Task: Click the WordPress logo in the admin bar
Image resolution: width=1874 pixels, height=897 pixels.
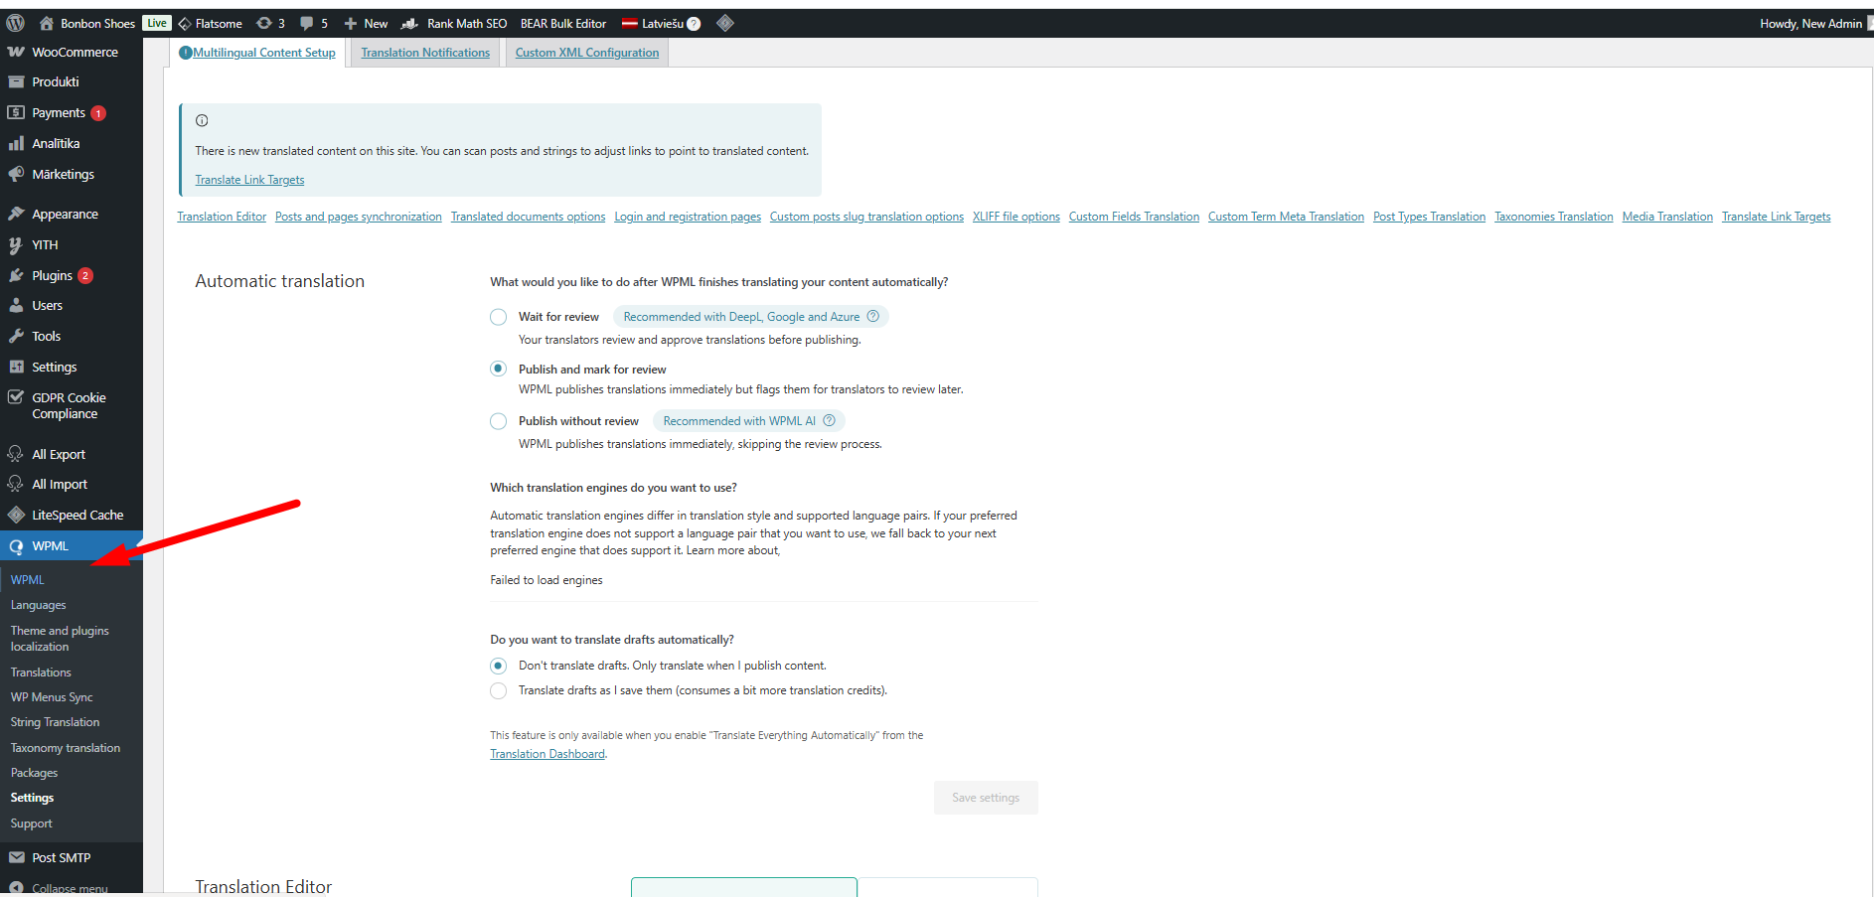Action: coord(15,23)
